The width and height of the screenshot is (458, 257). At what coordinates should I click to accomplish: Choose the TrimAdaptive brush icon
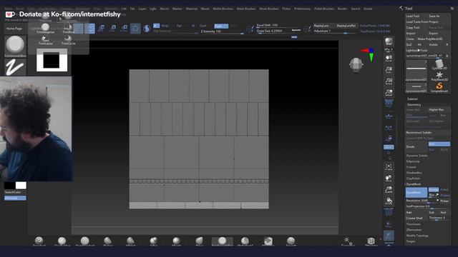tap(45, 29)
